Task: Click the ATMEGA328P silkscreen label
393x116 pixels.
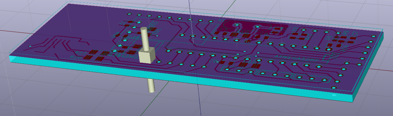Action: (297, 58)
